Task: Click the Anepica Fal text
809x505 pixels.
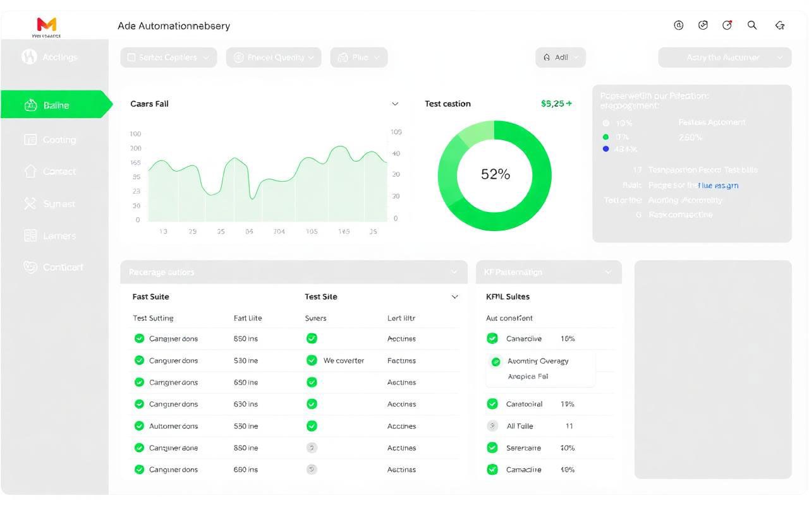Action: [x=528, y=376]
